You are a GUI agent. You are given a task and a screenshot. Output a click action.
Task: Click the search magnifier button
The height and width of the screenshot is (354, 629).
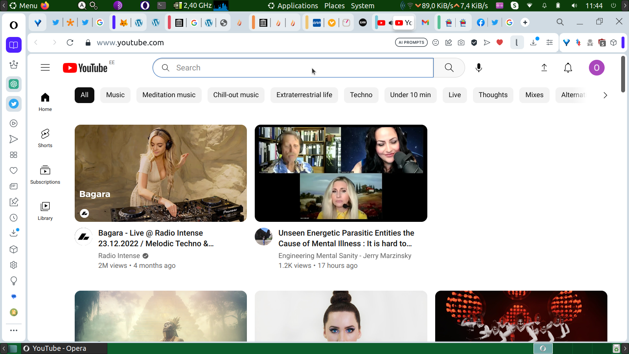[x=449, y=68]
